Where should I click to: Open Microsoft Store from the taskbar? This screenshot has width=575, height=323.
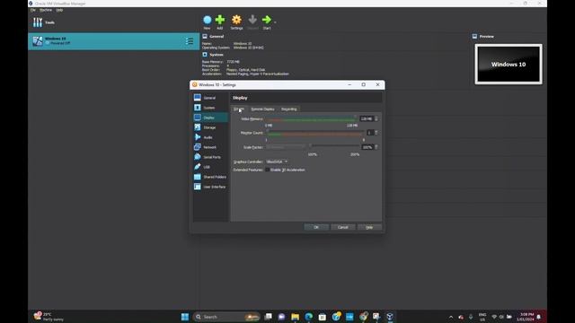tap(323, 317)
